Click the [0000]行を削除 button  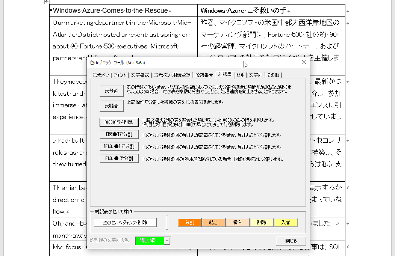click(119, 122)
